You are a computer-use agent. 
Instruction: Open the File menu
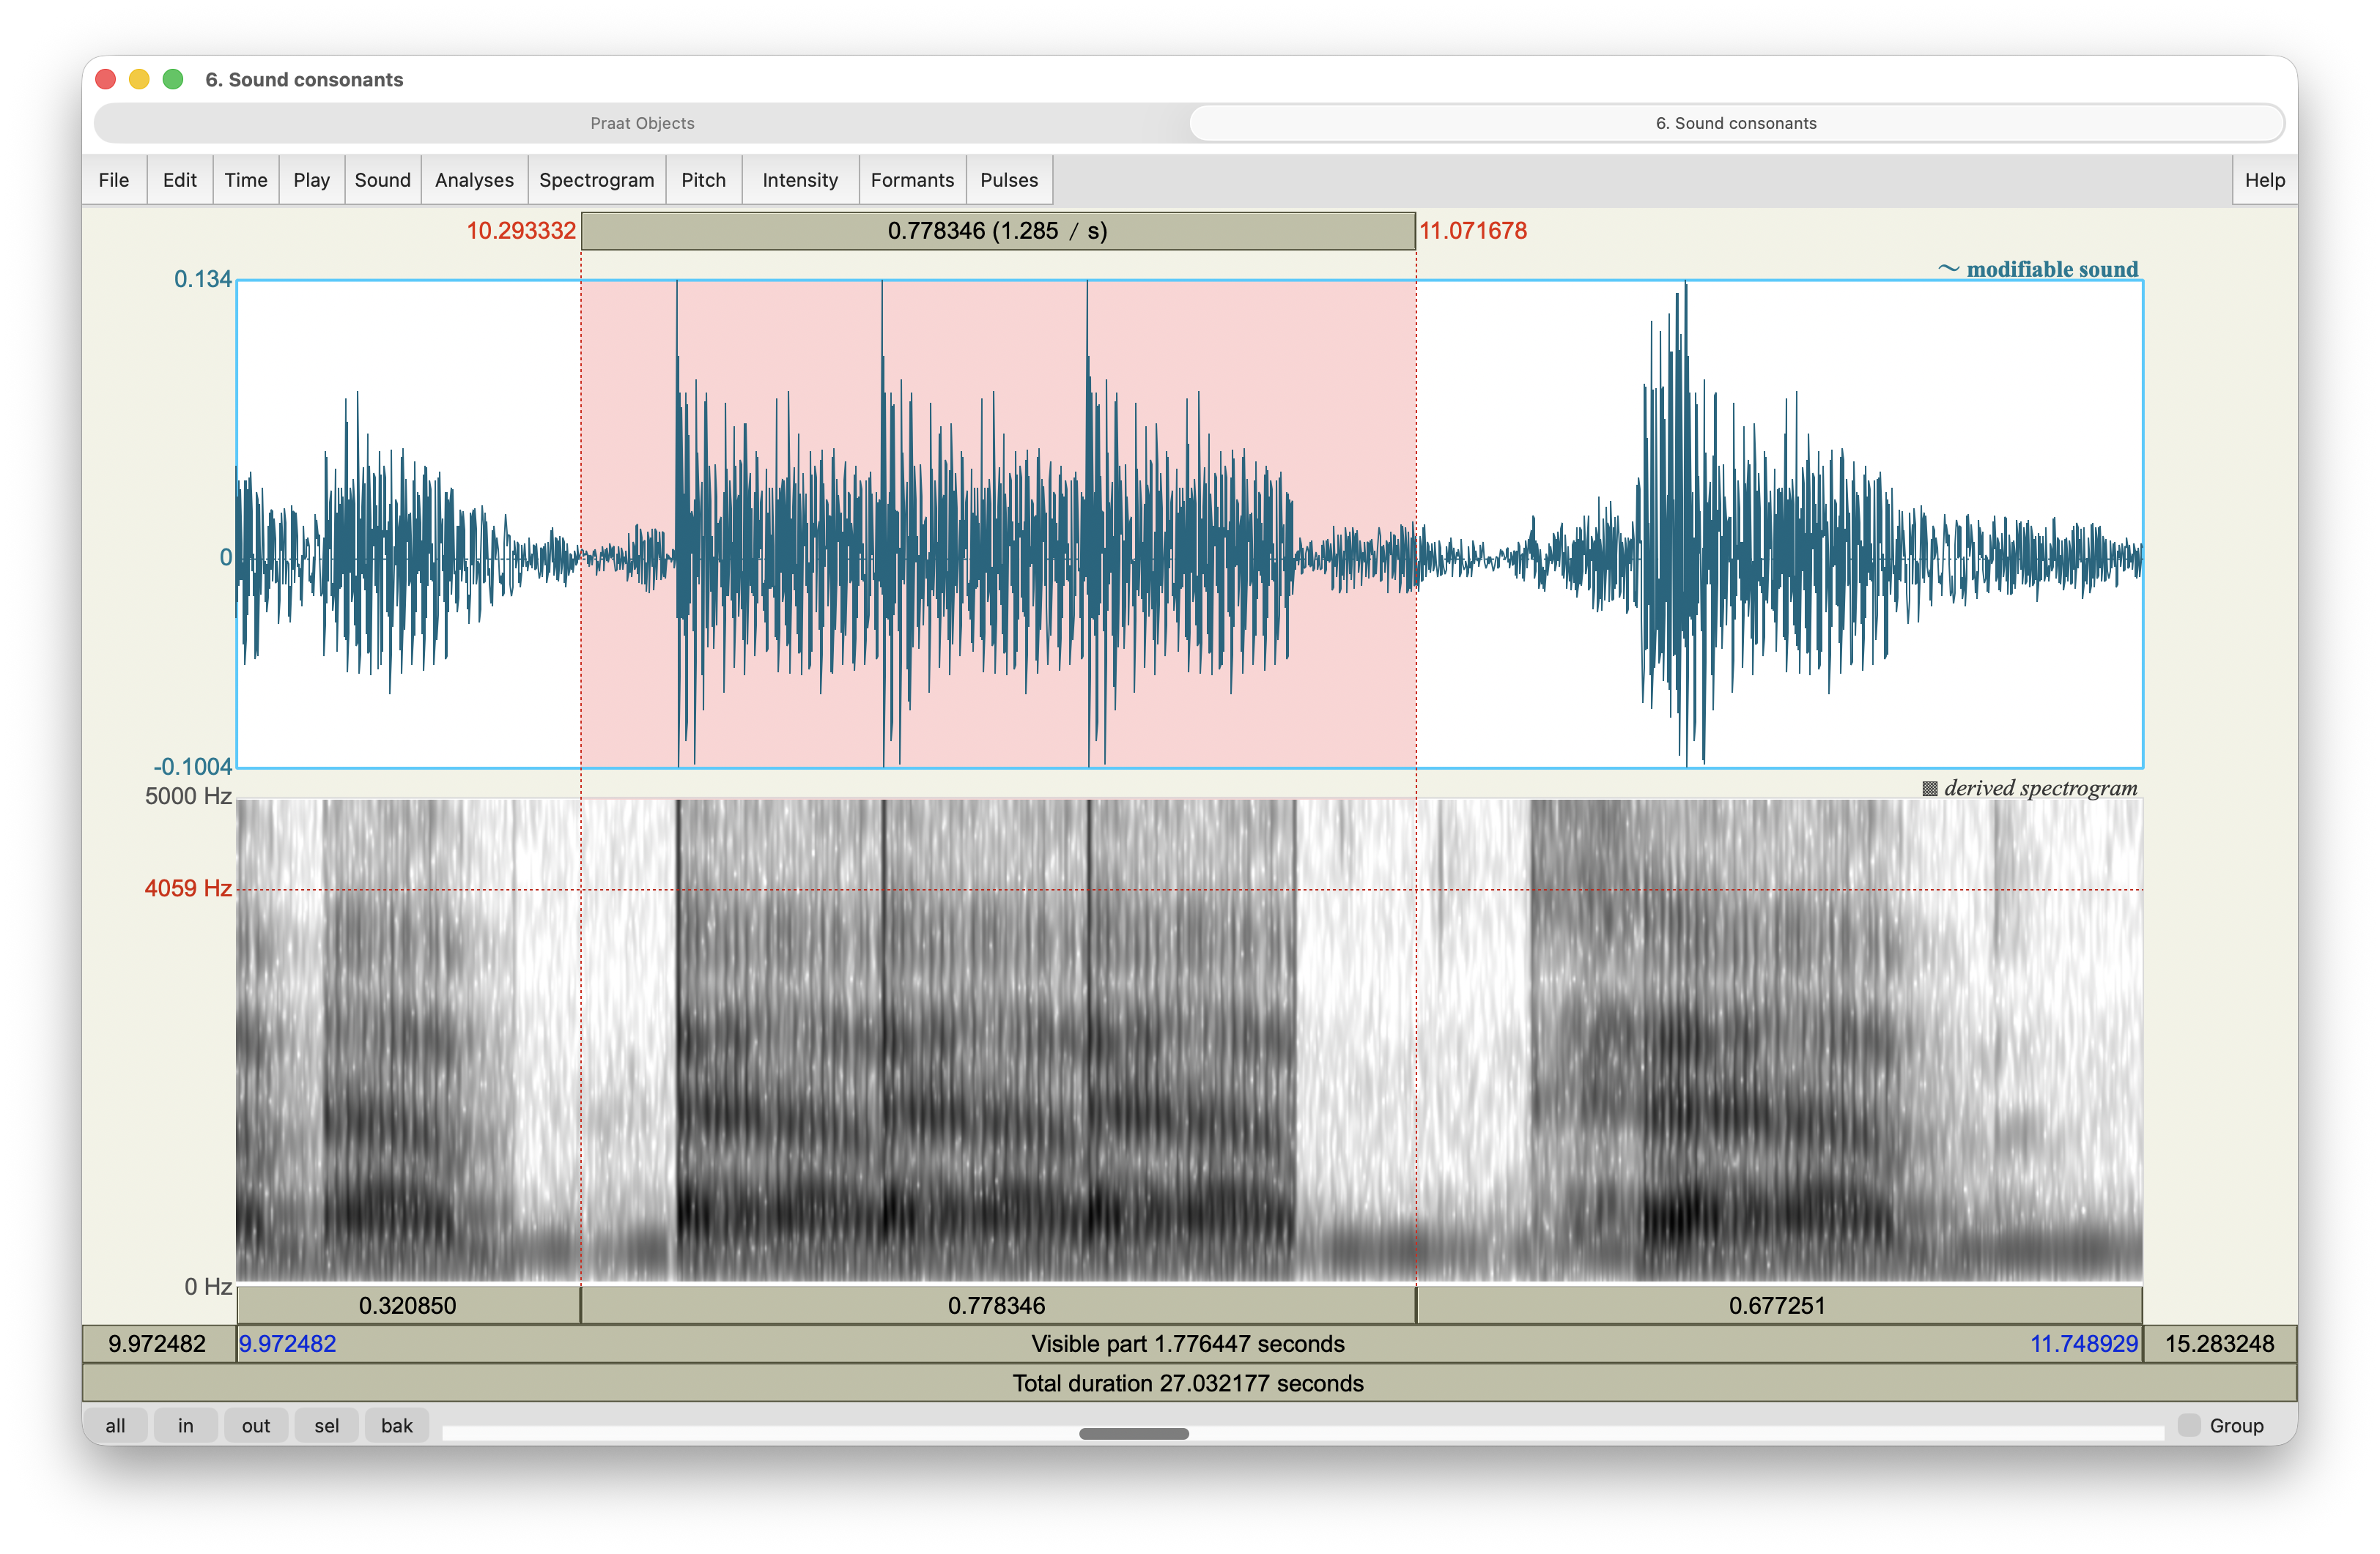tap(114, 180)
